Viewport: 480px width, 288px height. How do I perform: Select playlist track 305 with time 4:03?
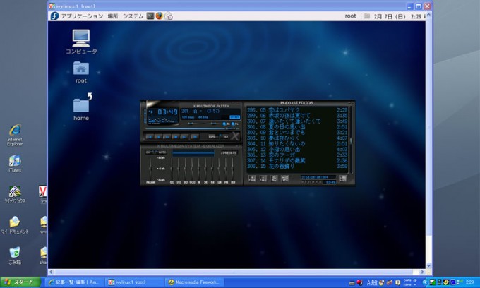[x=297, y=150]
